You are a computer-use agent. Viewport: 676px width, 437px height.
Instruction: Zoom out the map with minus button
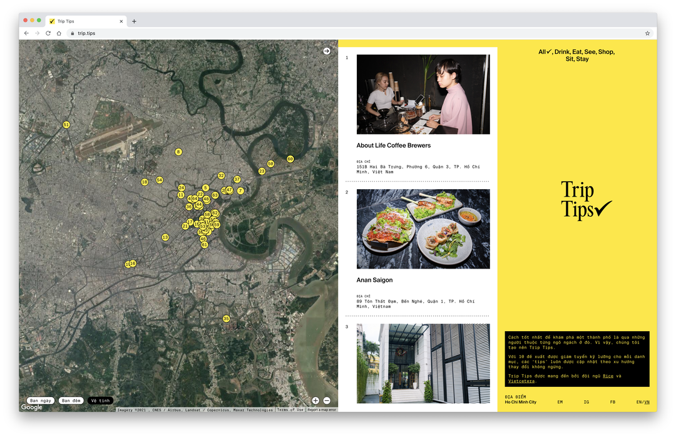(x=327, y=401)
